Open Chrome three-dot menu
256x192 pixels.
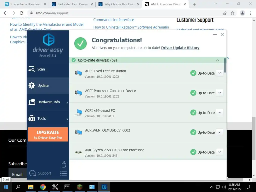pos(250,13)
